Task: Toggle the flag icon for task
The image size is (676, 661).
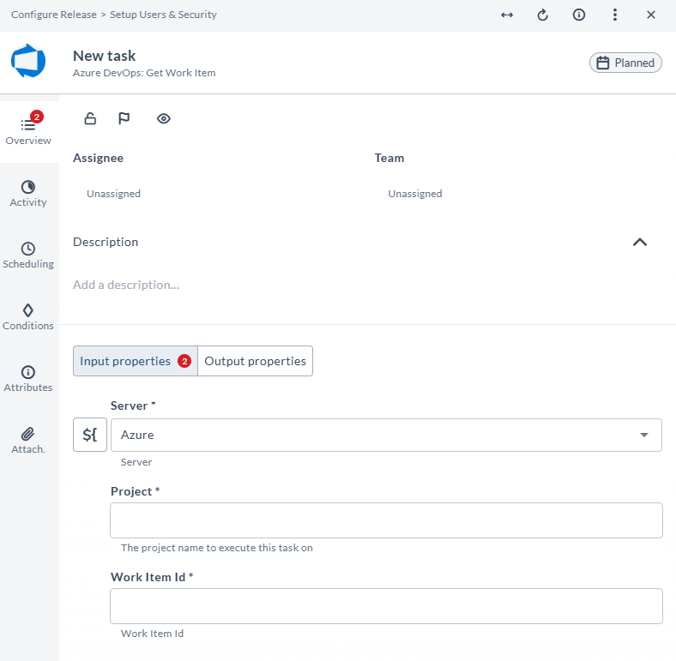Action: [x=124, y=118]
